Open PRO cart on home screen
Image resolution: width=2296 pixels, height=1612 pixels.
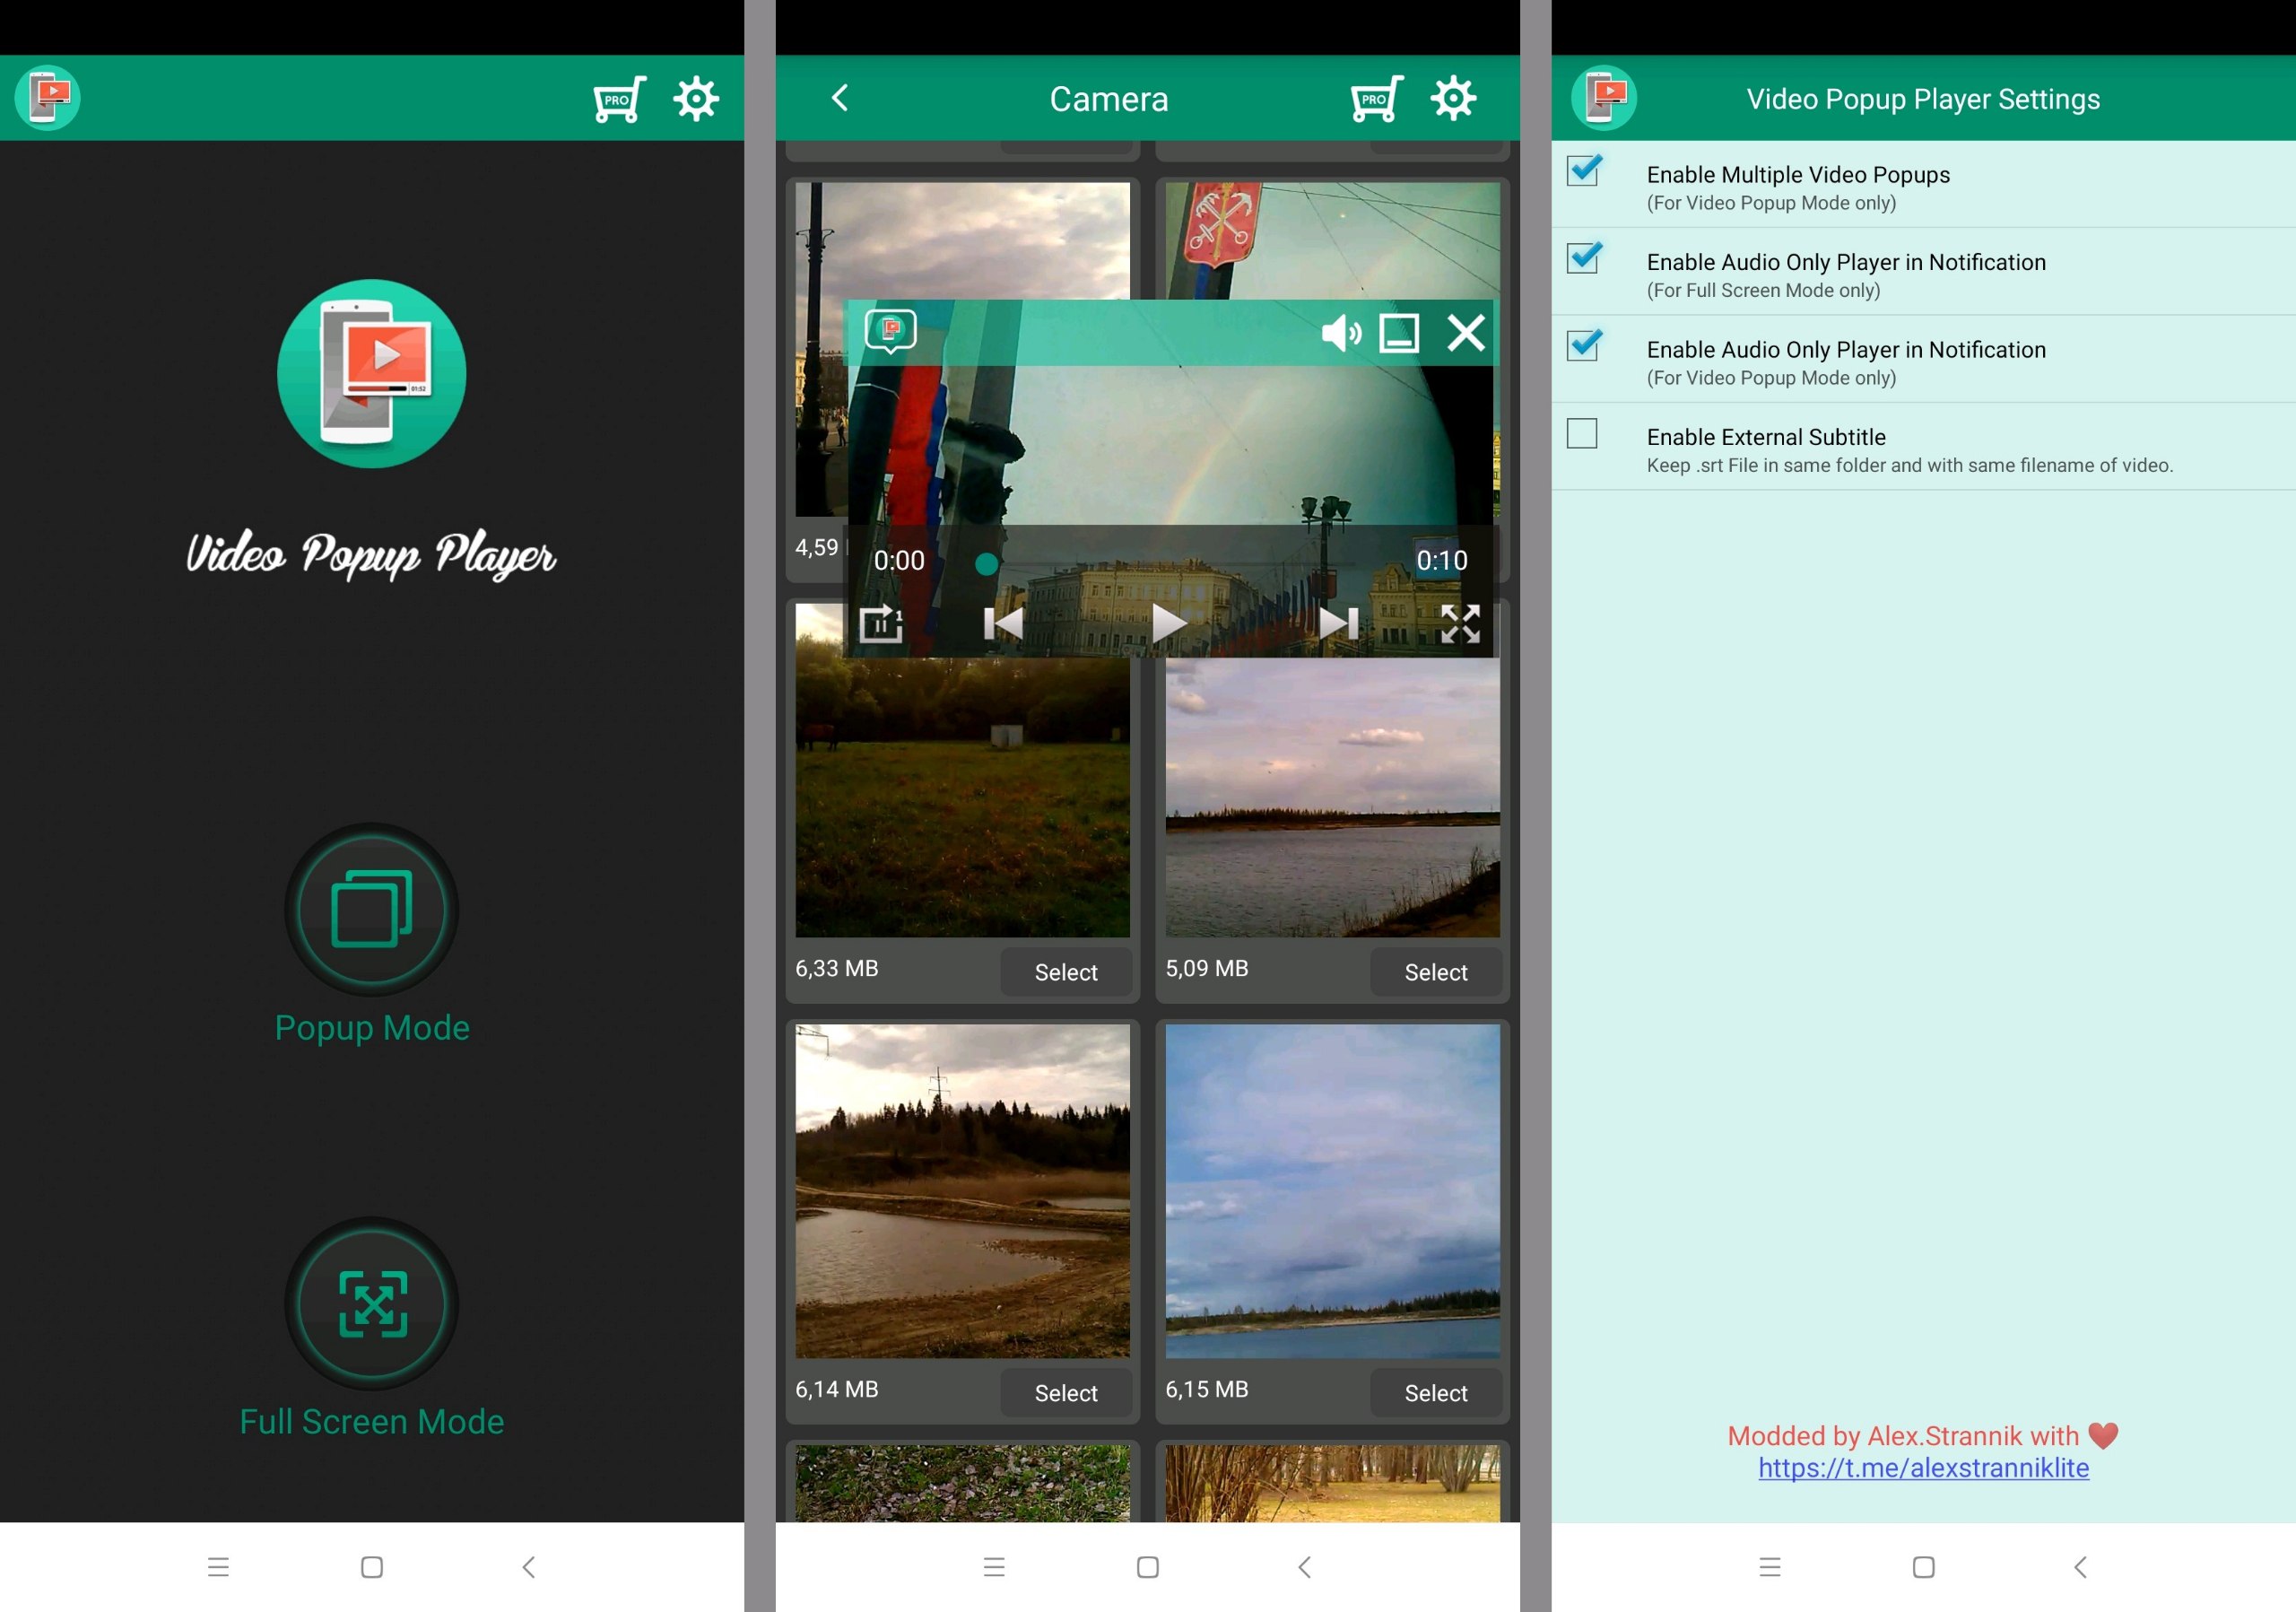pos(619,99)
